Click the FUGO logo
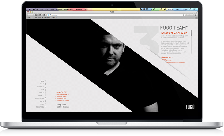Viewport: 224px width, 136px height. point(190,107)
